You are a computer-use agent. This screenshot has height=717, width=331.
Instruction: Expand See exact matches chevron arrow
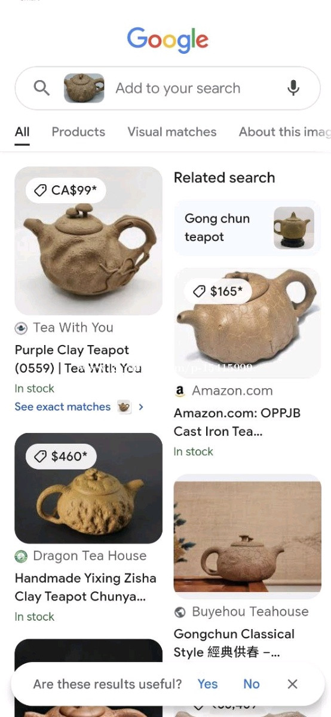coord(141,407)
